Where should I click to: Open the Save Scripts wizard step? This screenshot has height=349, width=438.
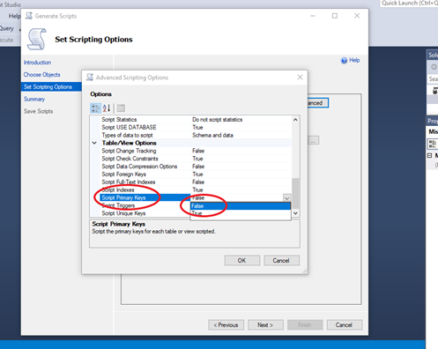(39, 111)
